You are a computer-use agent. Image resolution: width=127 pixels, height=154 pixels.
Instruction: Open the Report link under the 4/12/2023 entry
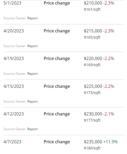(x=32, y=129)
